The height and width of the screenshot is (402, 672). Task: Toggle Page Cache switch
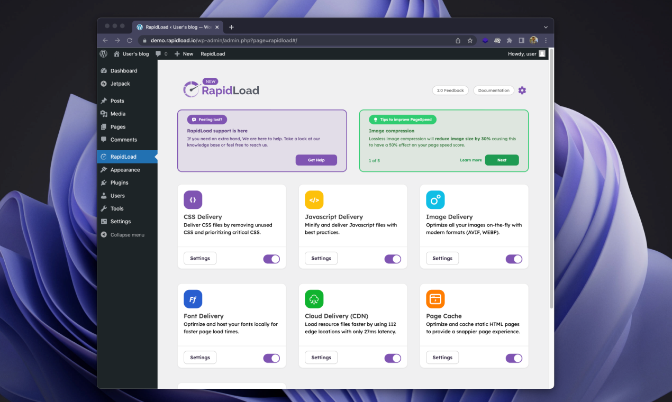tap(514, 358)
